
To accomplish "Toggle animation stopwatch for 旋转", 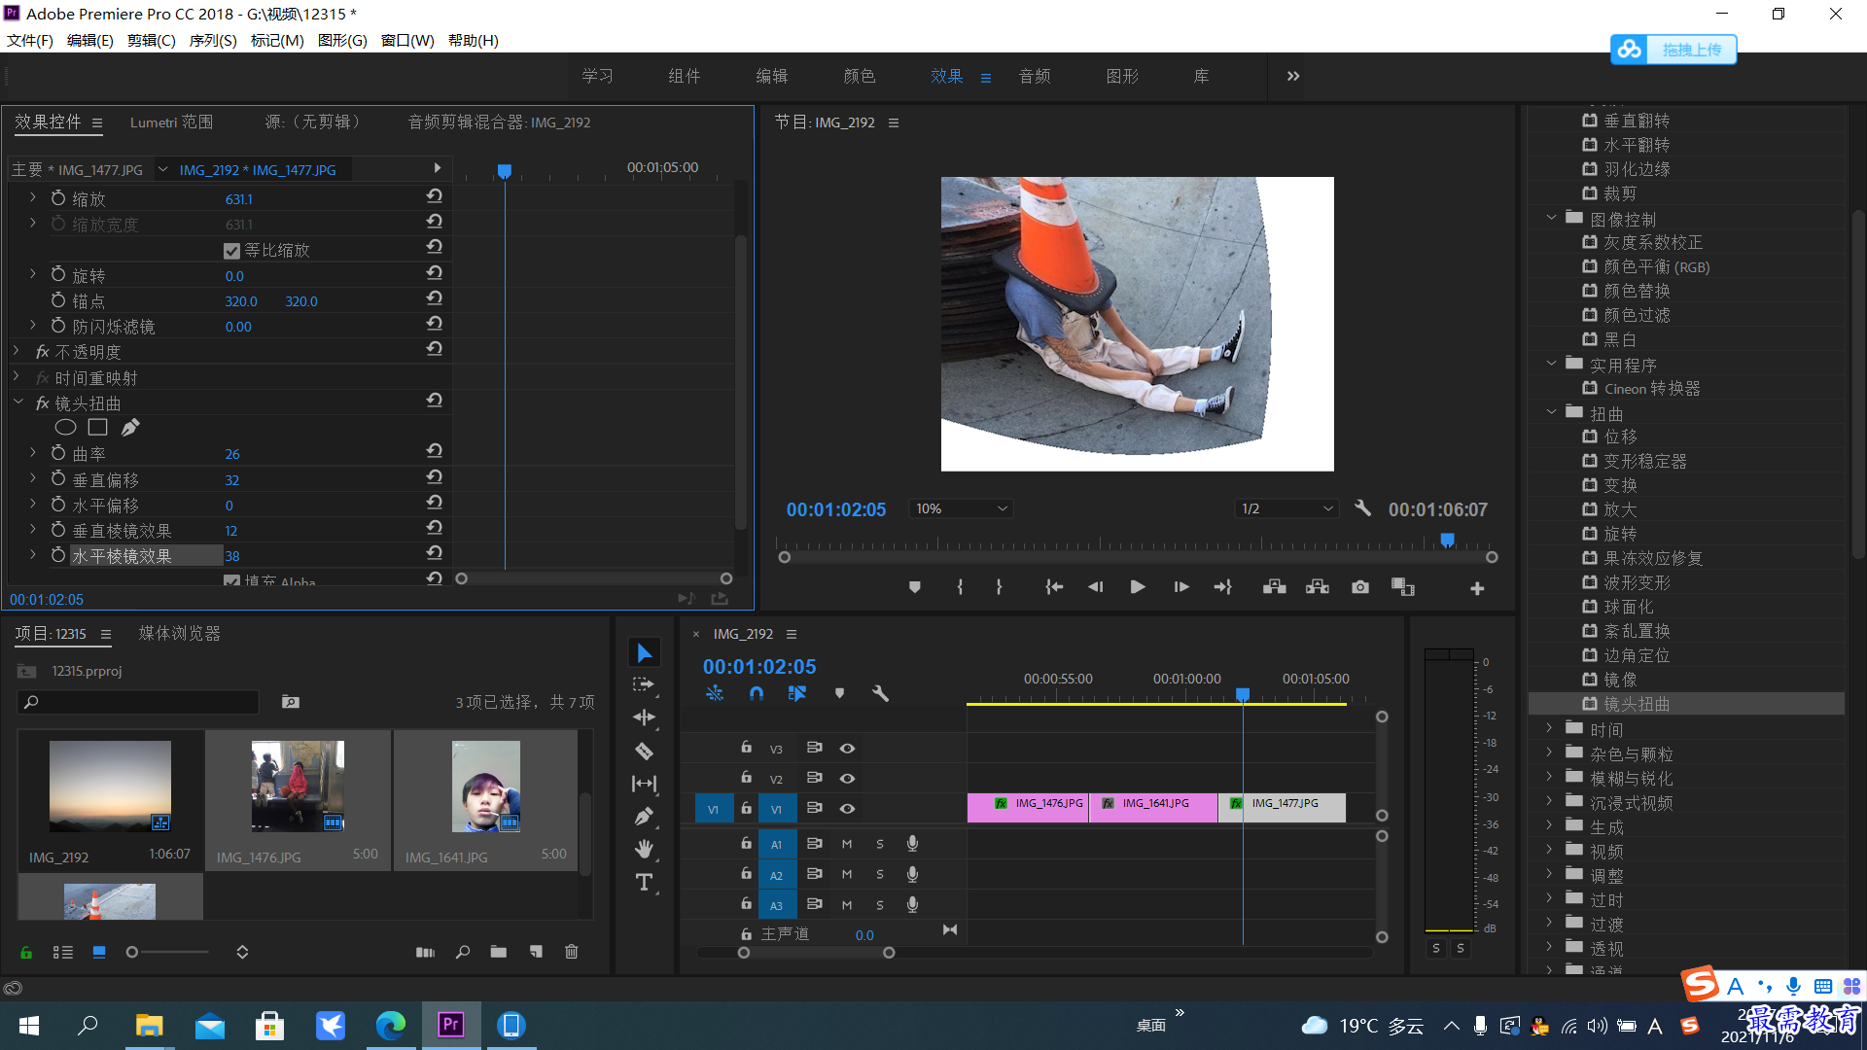I will (58, 275).
